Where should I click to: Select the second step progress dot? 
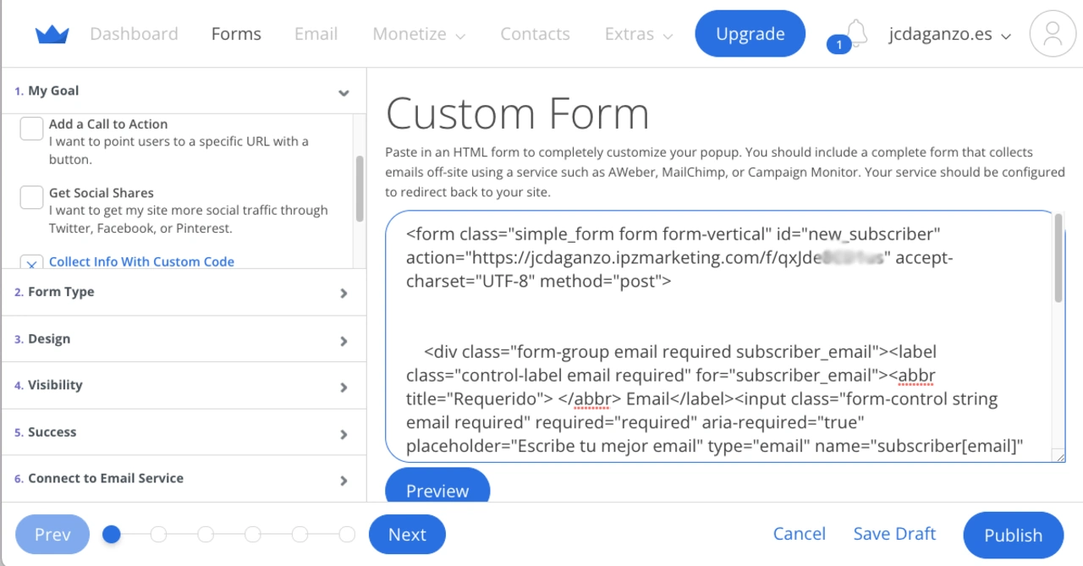click(158, 534)
